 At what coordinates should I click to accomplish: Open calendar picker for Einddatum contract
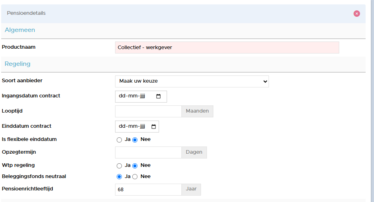tap(153, 127)
